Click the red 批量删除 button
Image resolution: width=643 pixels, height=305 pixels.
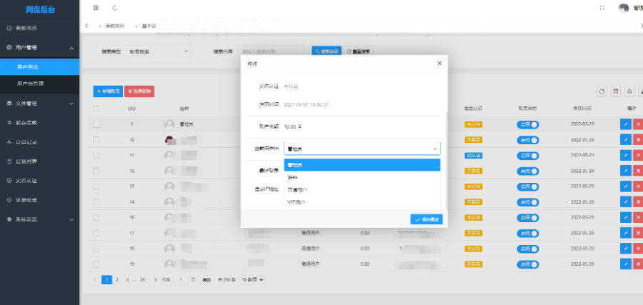click(139, 91)
